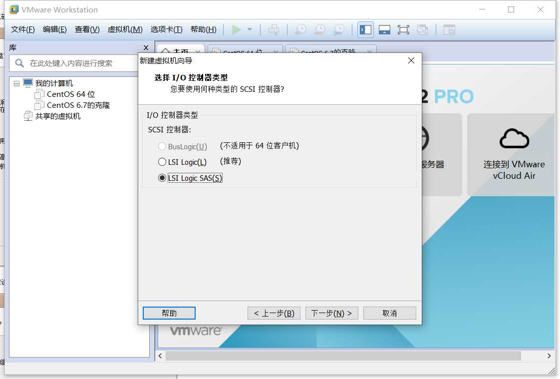Collapse the 我的计算机 tree node
Image resolution: width=560 pixels, height=379 pixels.
point(17,83)
